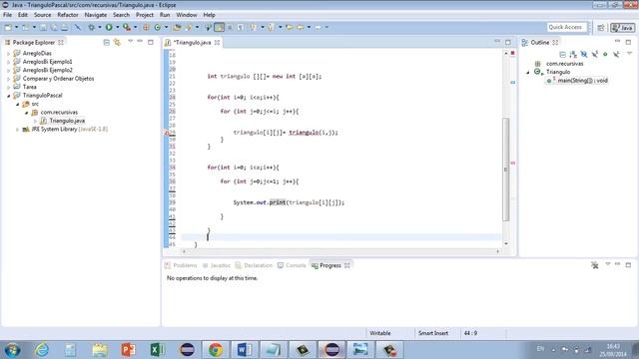Expand the ArreglosBi Ejemplo1 project

pos(9,62)
